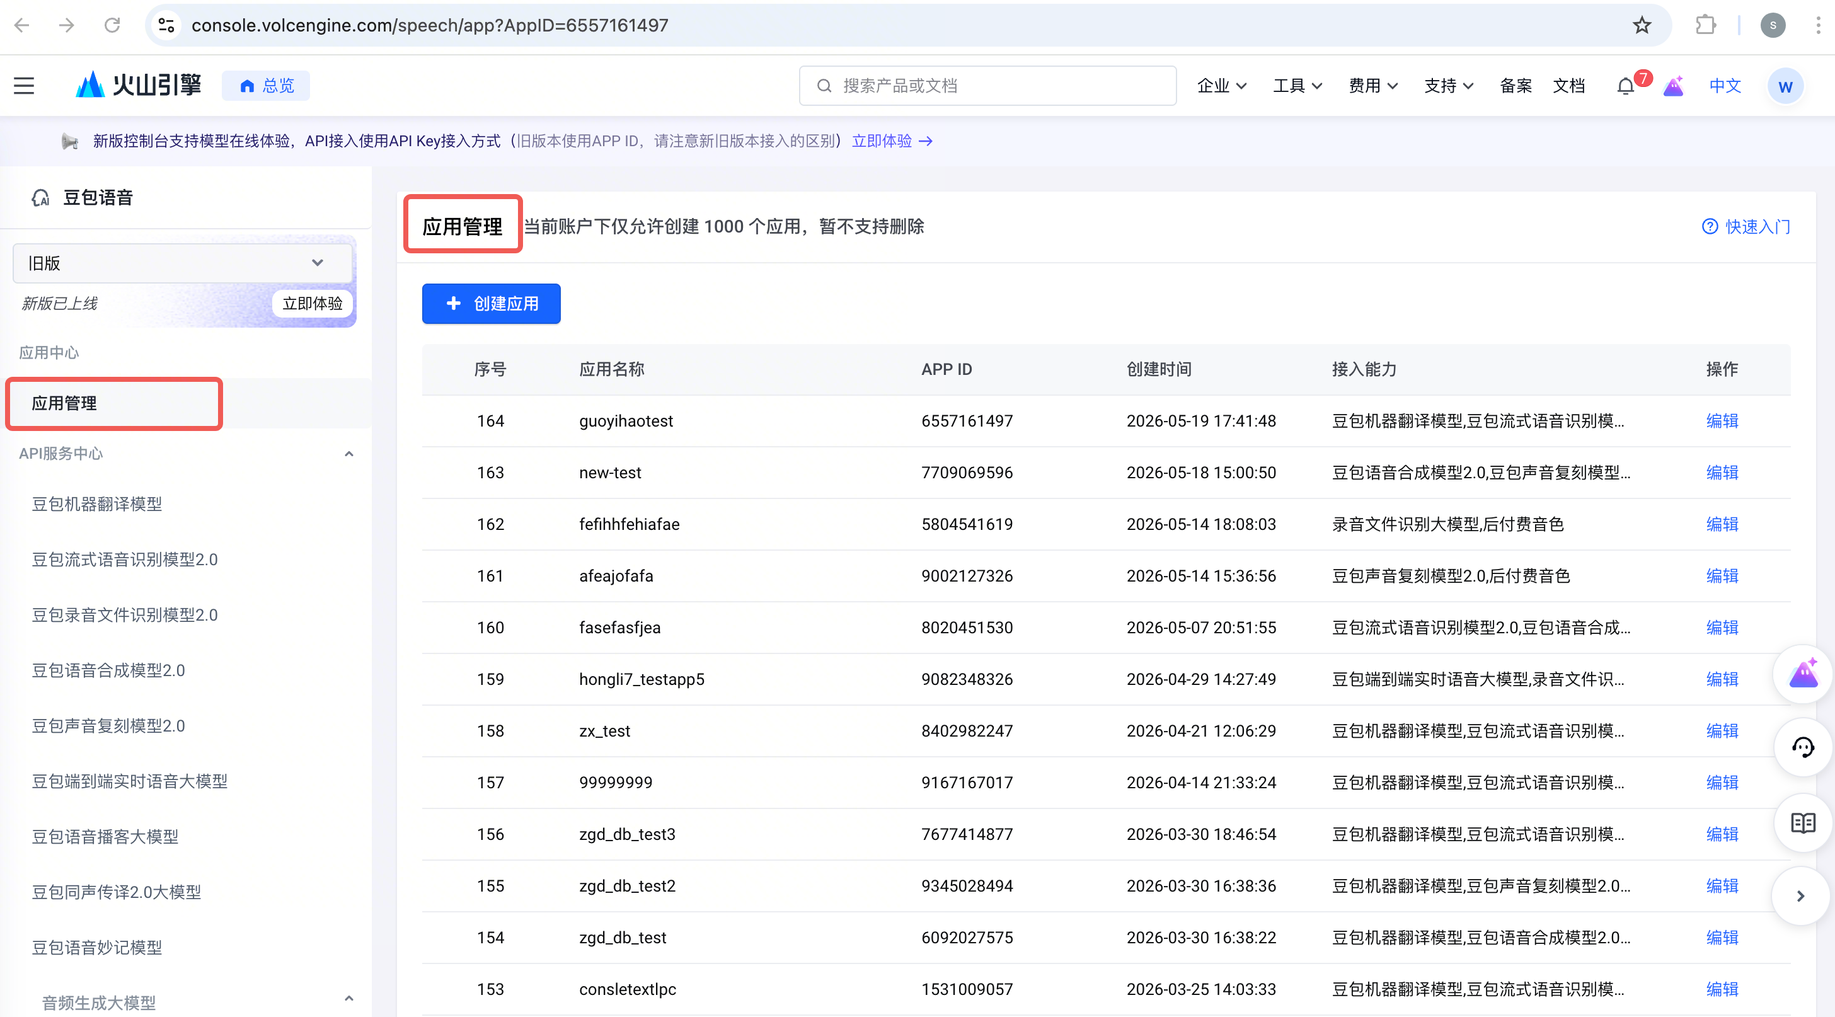Click the browser address bar URL
Viewport: 1835px width, 1017px height.
pos(430,26)
